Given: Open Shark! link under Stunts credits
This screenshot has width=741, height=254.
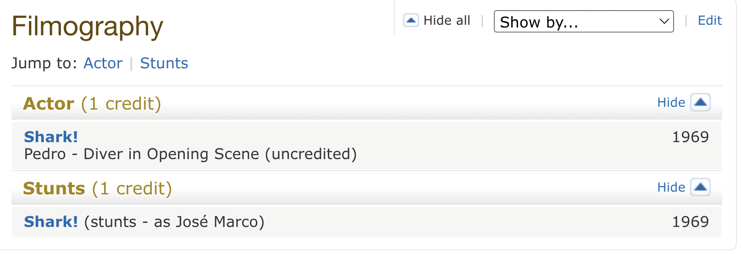Looking at the screenshot, I should click(x=51, y=222).
